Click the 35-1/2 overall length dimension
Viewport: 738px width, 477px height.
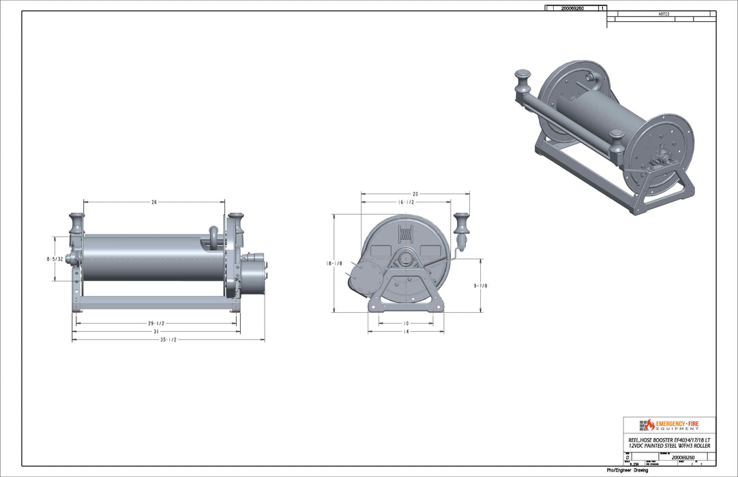coord(168,339)
